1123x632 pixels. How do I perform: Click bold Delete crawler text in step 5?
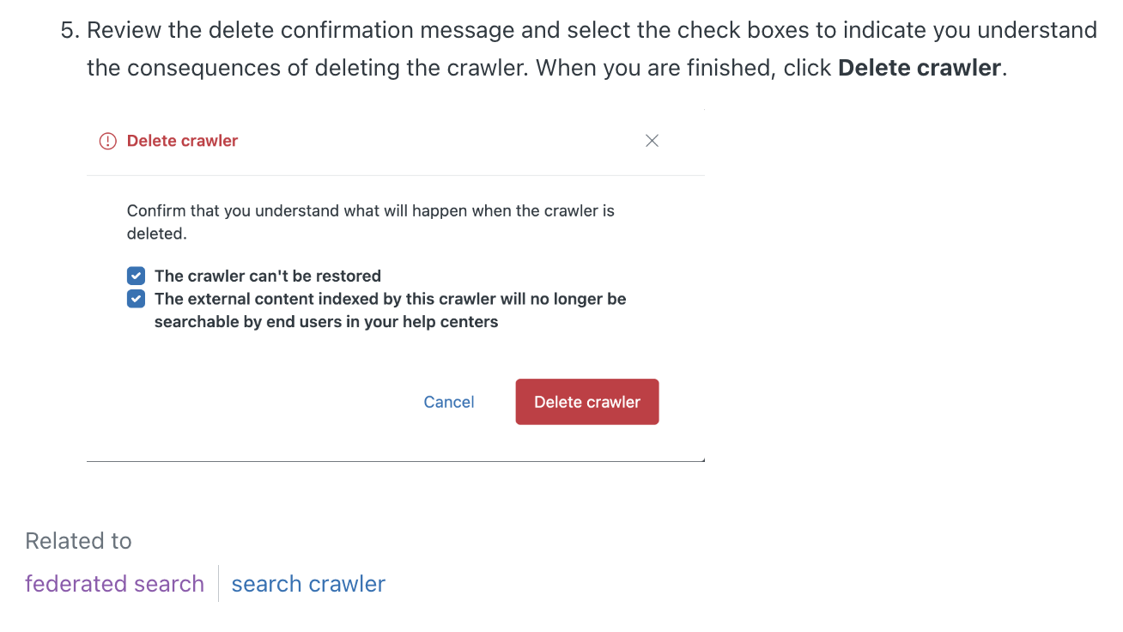pyautogui.click(x=920, y=68)
